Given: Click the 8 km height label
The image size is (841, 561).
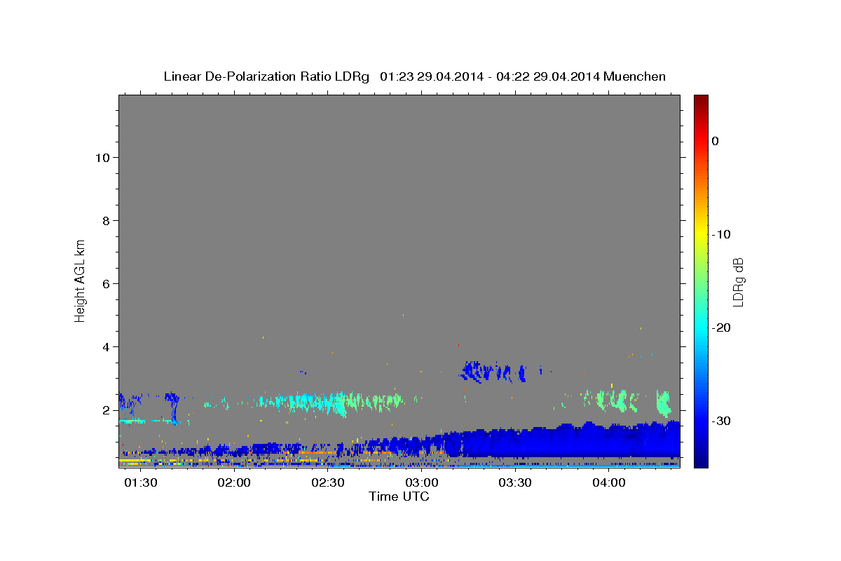Looking at the screenshot, I should [x=107, y=221].
